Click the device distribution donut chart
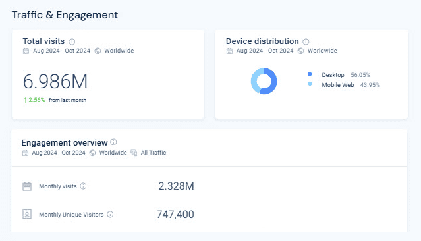Viewport: 421px width, 241px height. (x=264, y=81)
